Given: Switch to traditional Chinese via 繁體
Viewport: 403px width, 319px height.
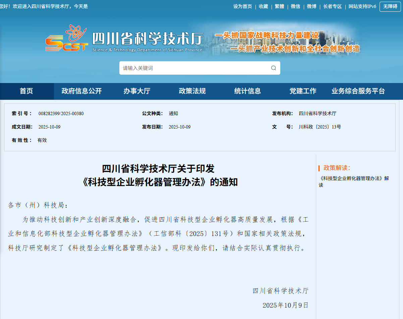Looking at the screenshot, I should tap(279, 6).
